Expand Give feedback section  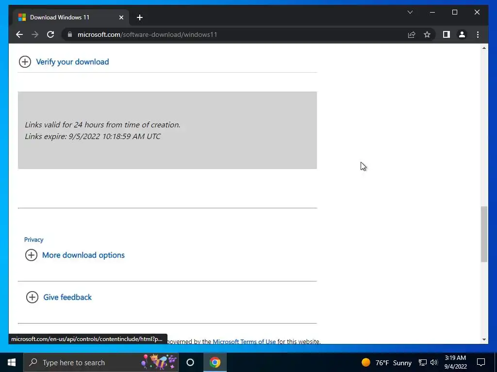pyautogui.click(x=67, y=297)
